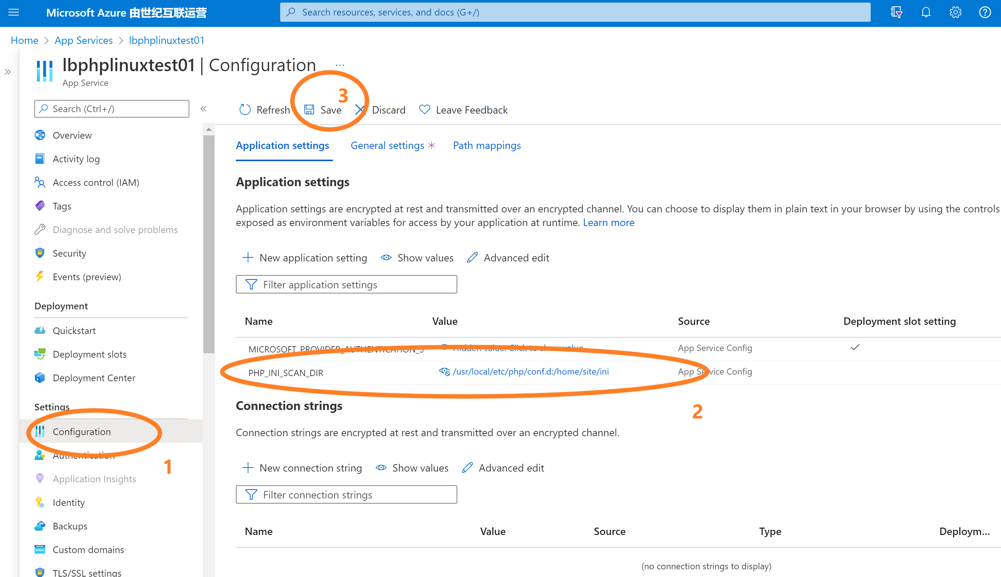This screenshot has height=577, width=1001.
Task: Open Deployment Center from sidebar
Action: [94, 378]
